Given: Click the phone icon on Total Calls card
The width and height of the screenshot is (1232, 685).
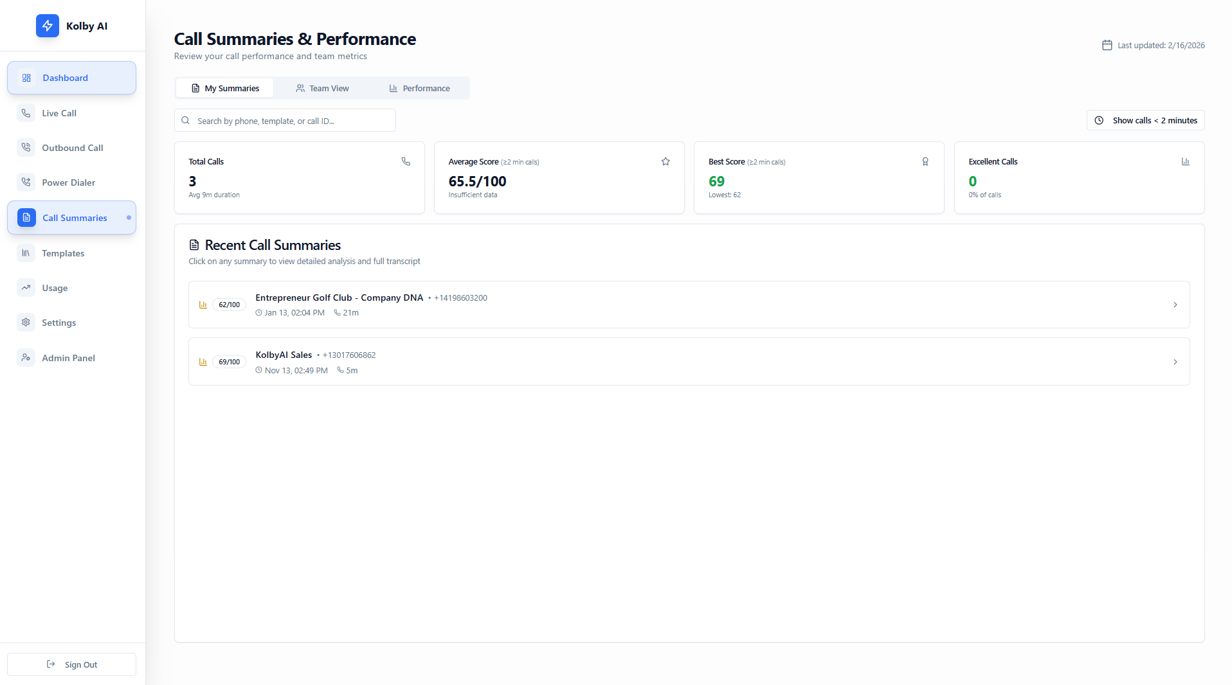Looking at the screenshot, I should (x=406, y=161).
